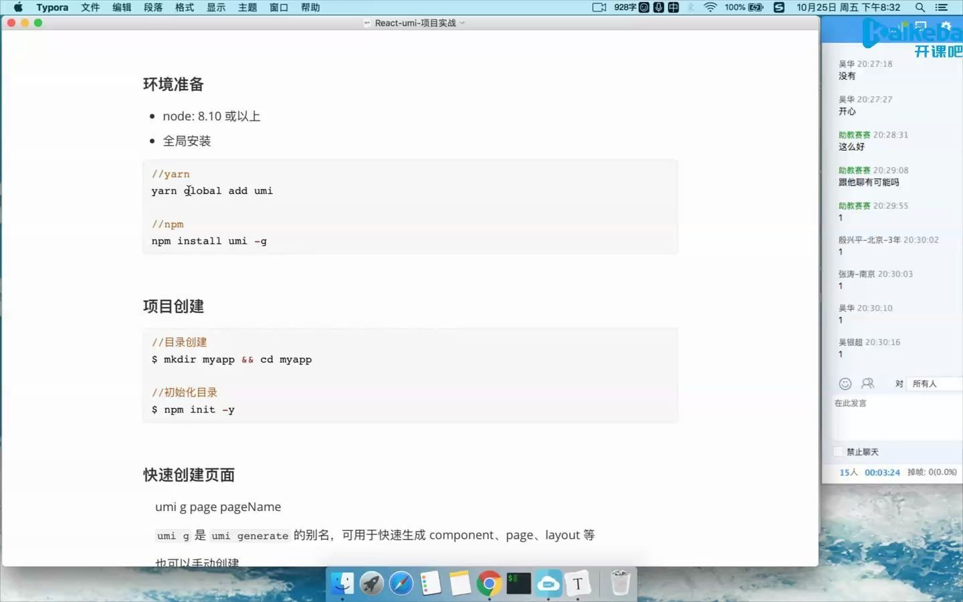Click the date and time in menu bar
The width and height of the screenshot is (963, 602).
click(848, 7)
